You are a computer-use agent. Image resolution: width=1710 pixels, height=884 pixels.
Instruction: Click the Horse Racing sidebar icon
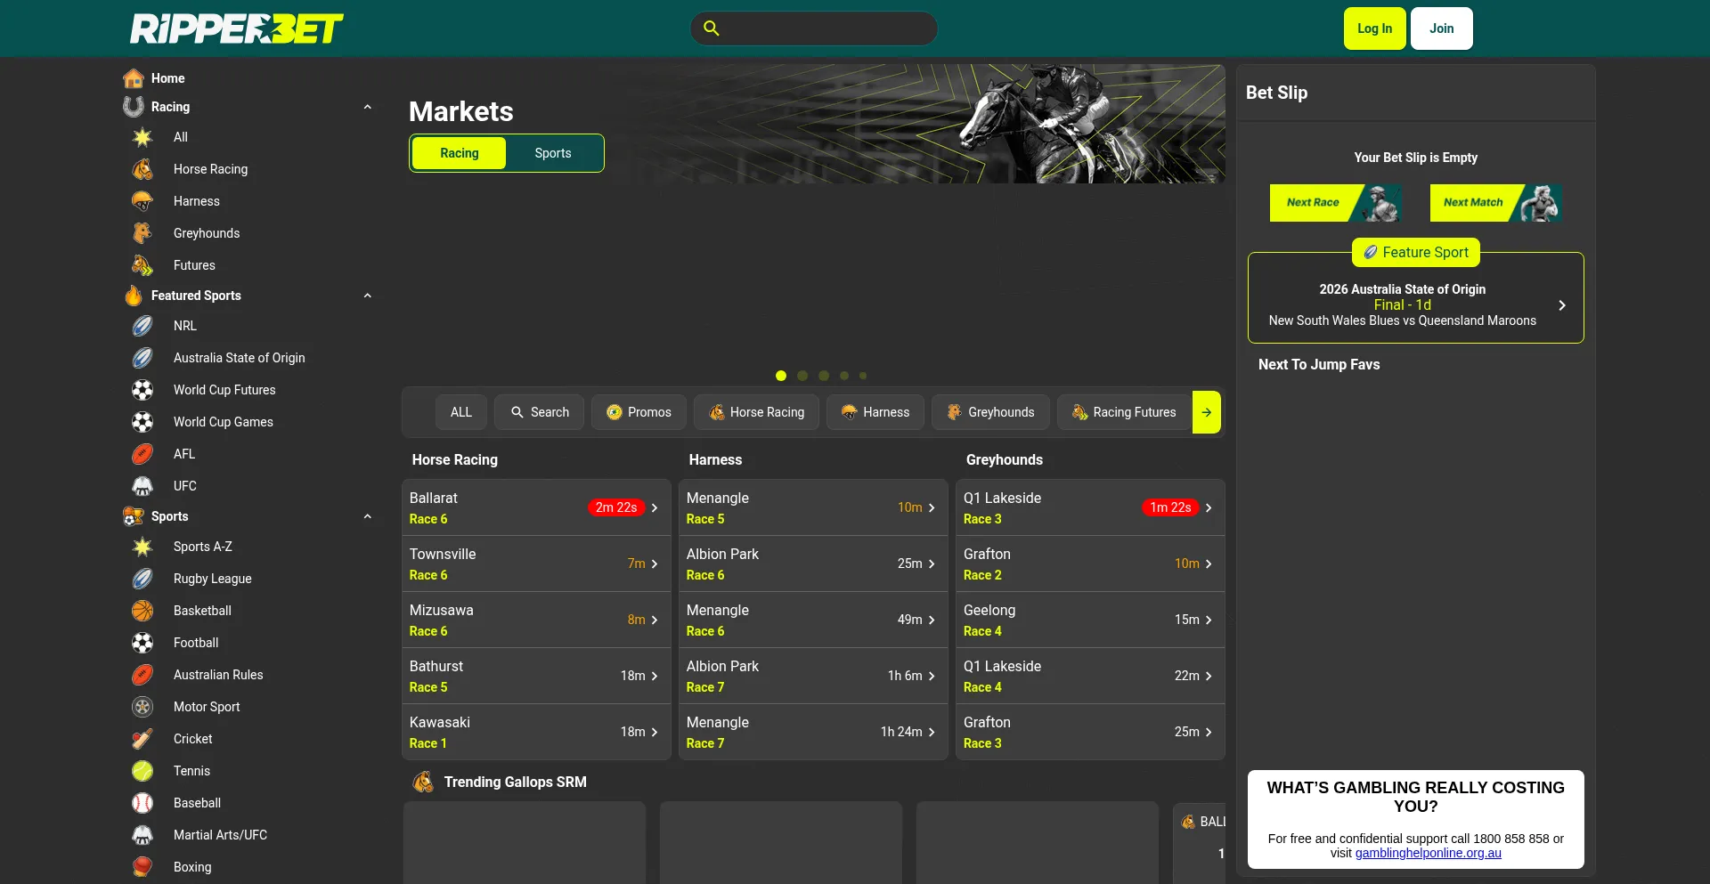pyautogui.click(x=142, y=169)
